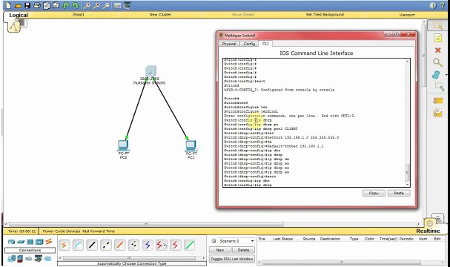Switch to the Physical tab
The height and width of the screenshot is (267, 450).
pyautogui.click(x=229, y=44)
